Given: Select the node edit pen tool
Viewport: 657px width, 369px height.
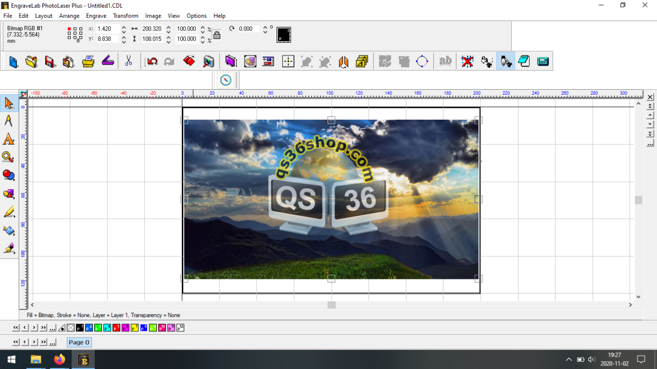Looking at the screenshot, I should click(9, 121).
